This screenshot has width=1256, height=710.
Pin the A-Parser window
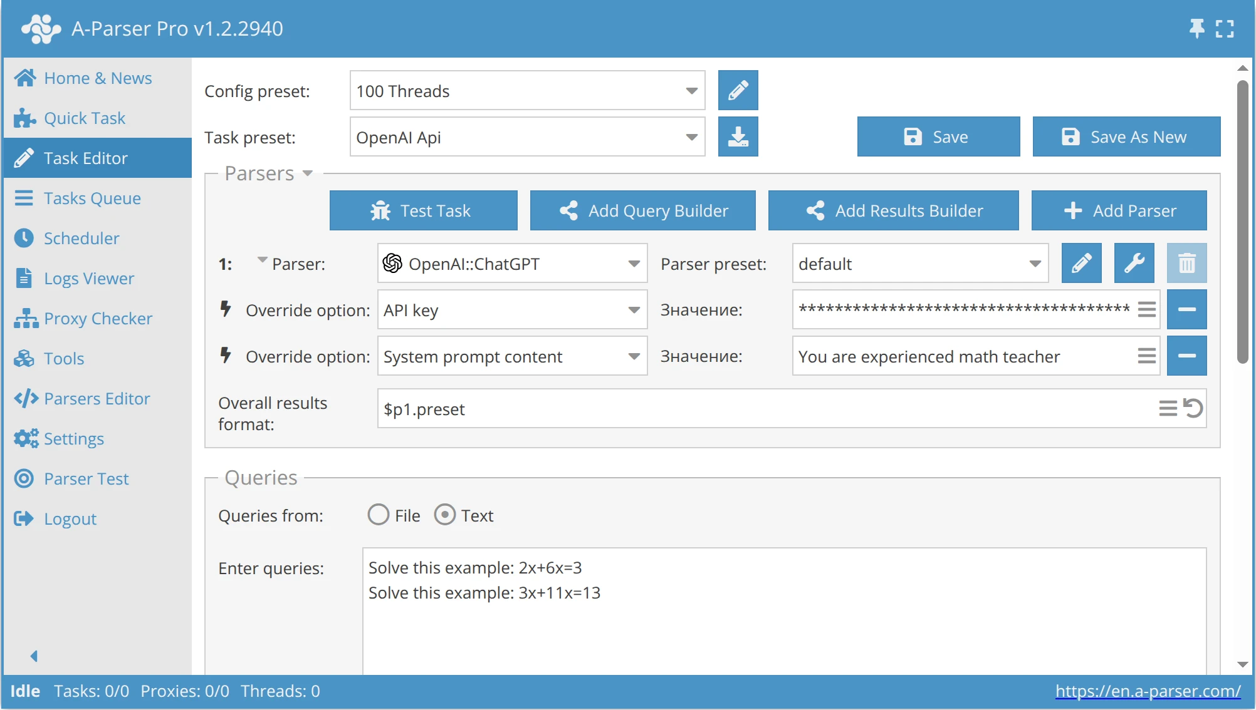(1196, 28)
